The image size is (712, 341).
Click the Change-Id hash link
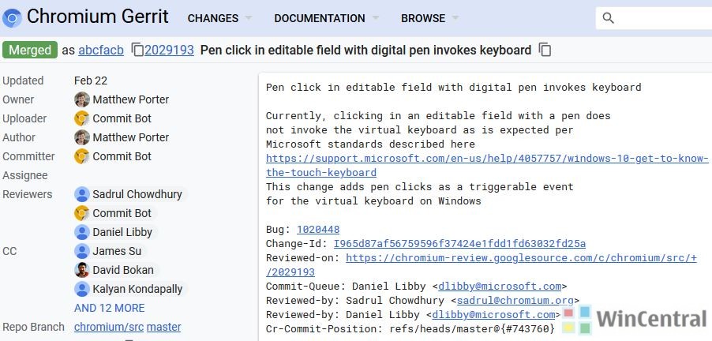459,244
